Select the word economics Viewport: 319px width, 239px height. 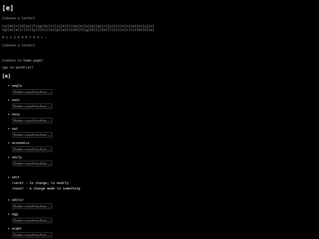point(21,143)
